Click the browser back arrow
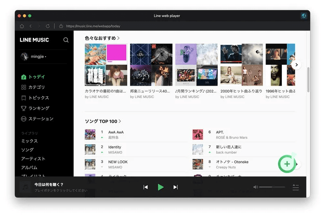The height and width of the screenshot is (217, 325). pos(31,26)
